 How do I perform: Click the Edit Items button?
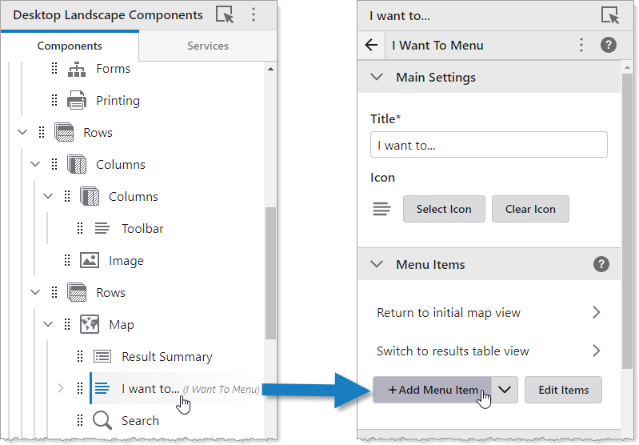click(x=563, y=390)
